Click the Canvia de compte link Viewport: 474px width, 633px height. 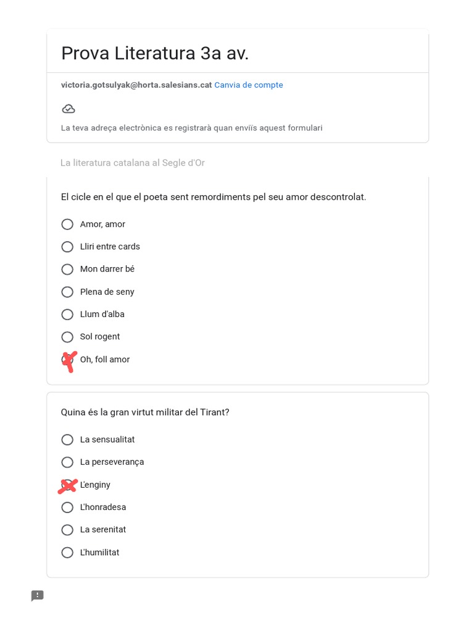pyautogui.click(x=249, y=85)
